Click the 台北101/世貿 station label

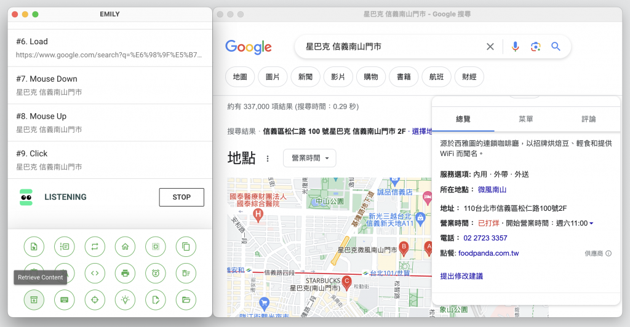point(389,274)
